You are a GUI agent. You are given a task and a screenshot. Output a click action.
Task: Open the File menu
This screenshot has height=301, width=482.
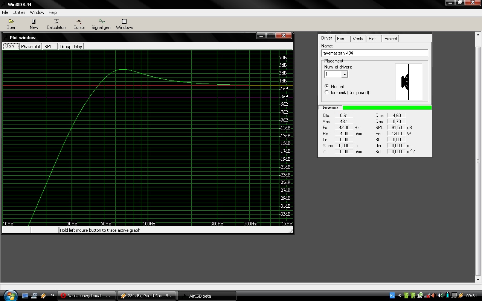click(x=5, y=12)
